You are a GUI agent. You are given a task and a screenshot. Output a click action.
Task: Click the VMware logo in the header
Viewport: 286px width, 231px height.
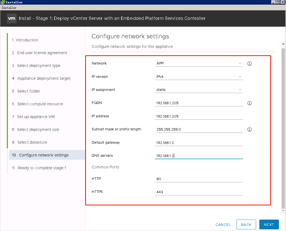click(x=11, y=18)
